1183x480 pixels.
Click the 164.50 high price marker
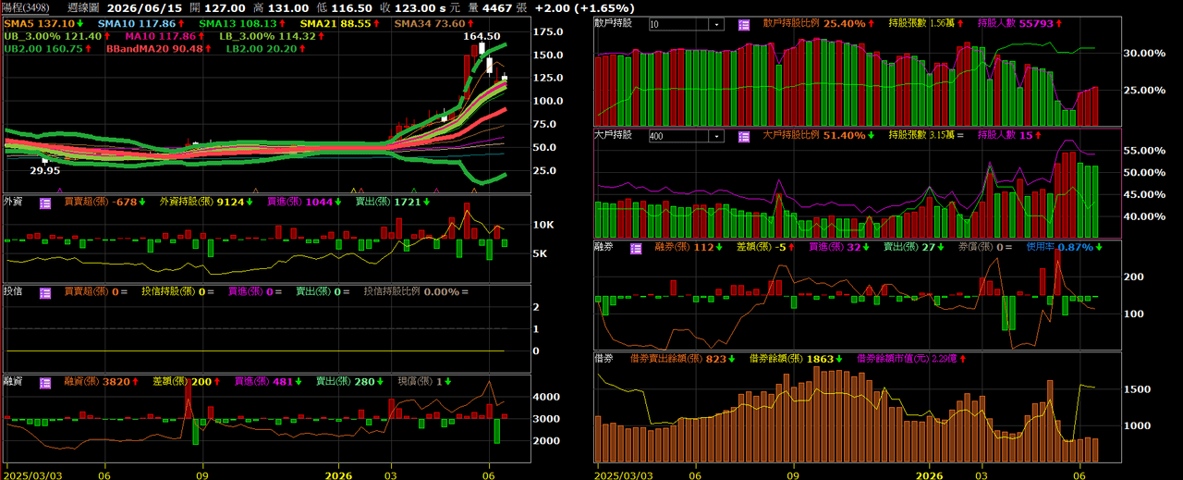(482, 37)
